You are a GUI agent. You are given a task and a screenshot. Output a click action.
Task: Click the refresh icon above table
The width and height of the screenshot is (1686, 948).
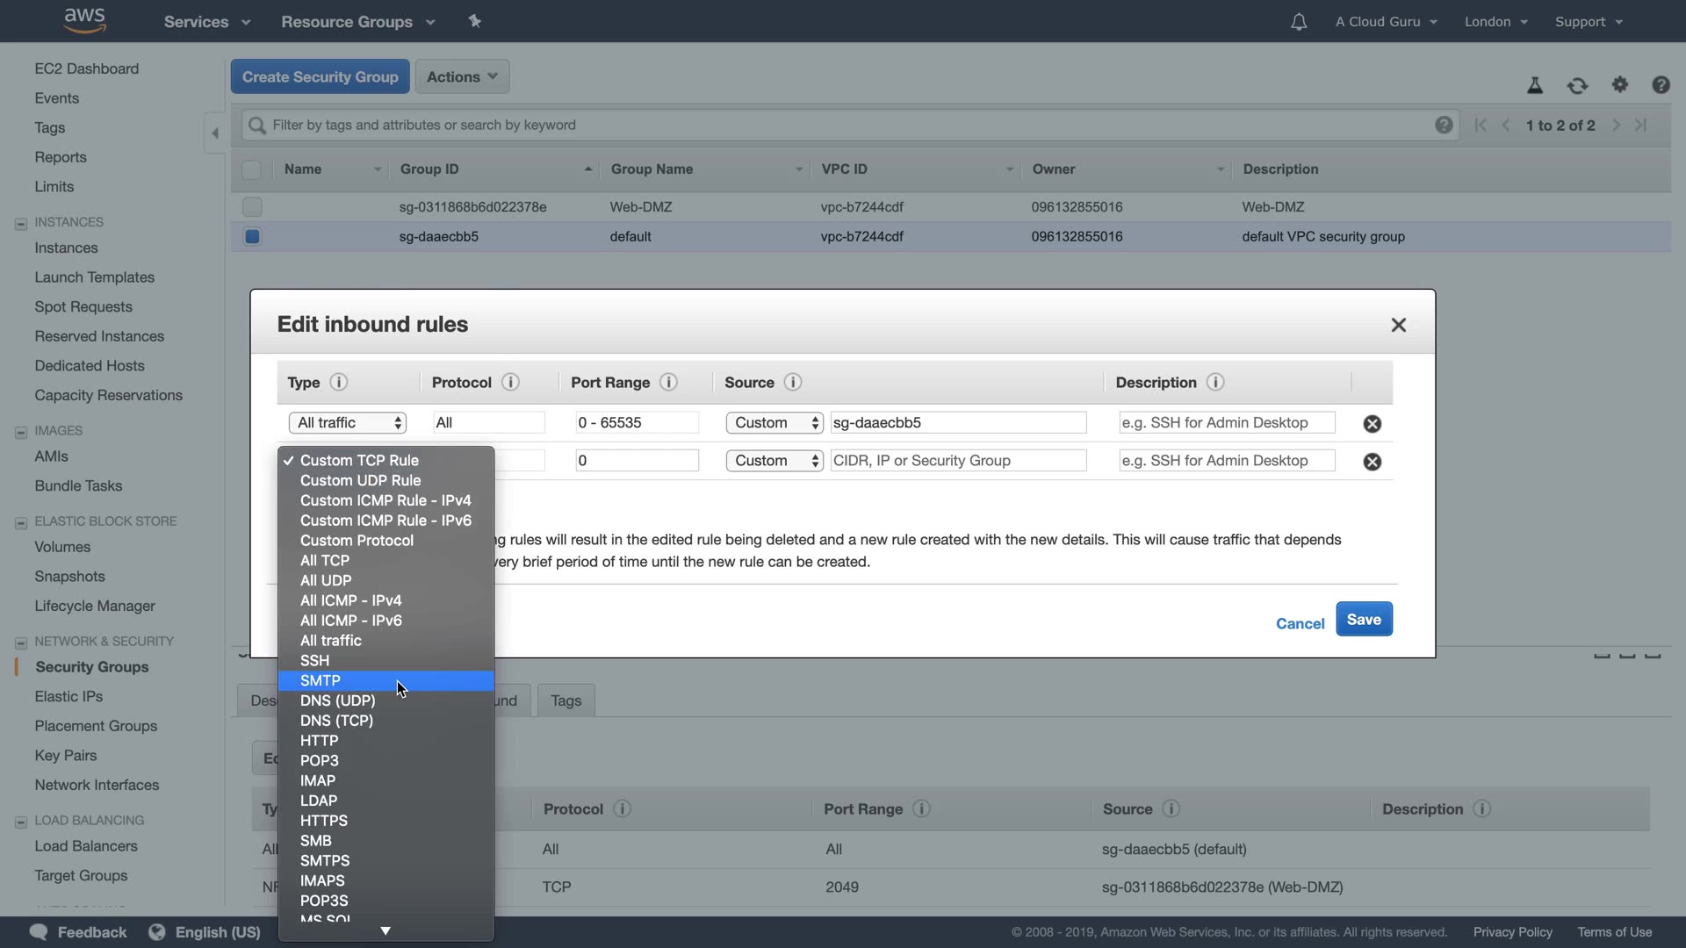tap(1577, 85)
